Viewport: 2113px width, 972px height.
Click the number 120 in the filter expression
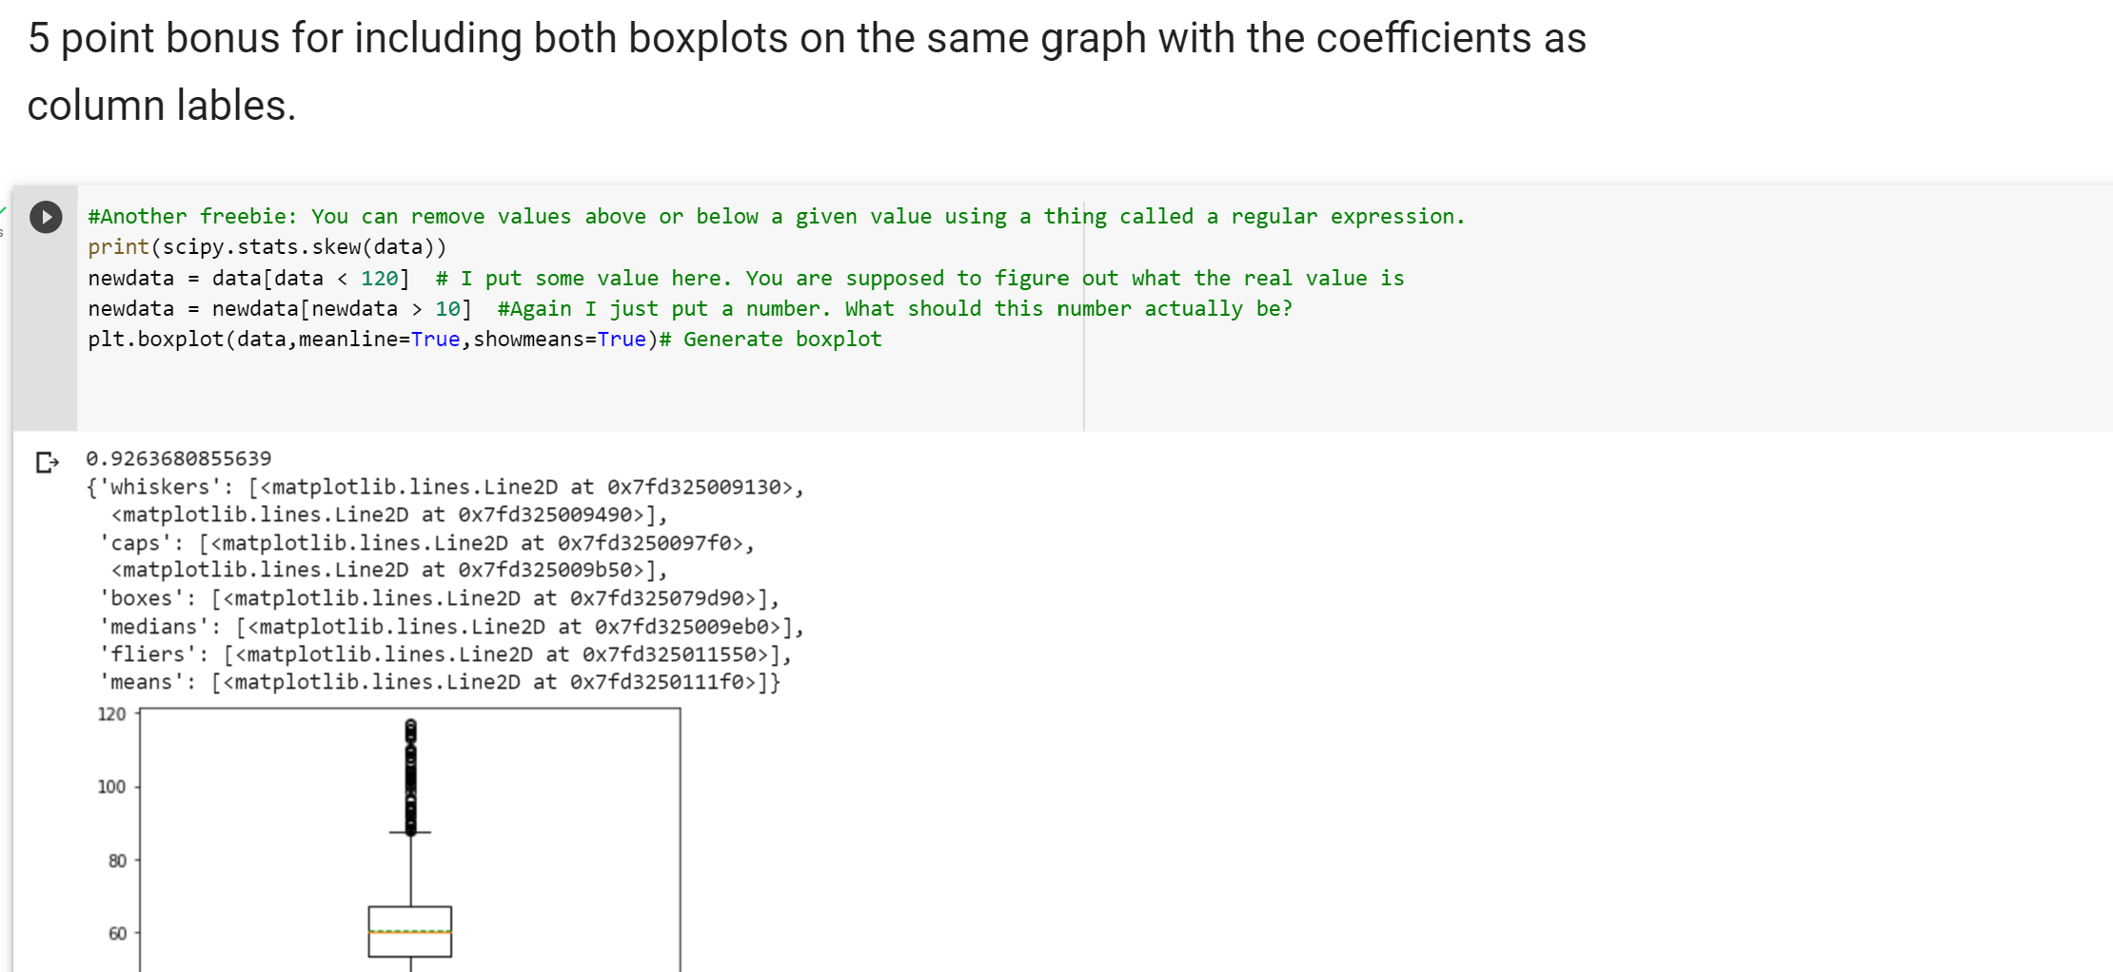[x=380, y=278]
